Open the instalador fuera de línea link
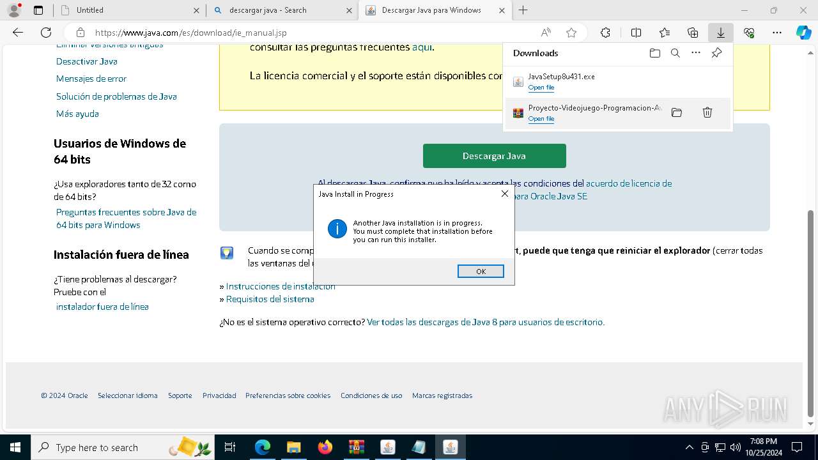This screenshot has height=460, width=818. [102, 307]
